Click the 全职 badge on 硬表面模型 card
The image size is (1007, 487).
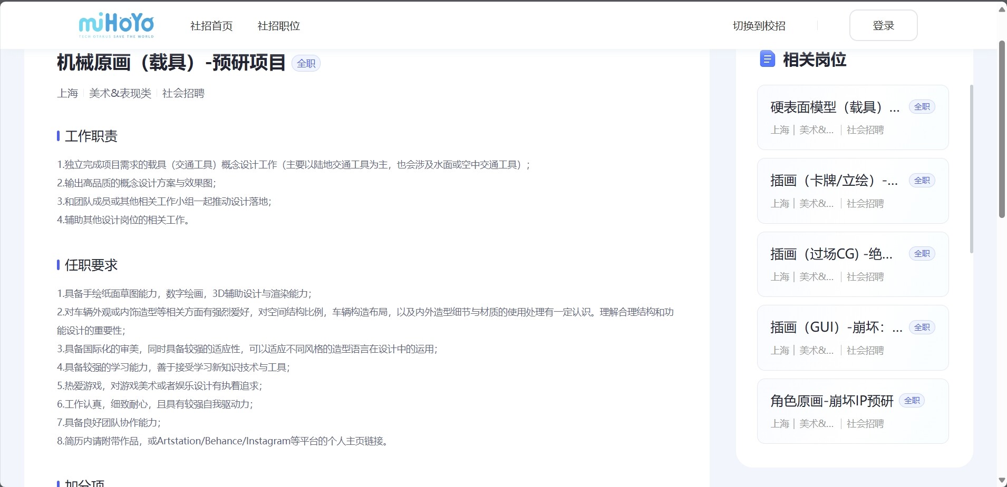coord(922,107)
